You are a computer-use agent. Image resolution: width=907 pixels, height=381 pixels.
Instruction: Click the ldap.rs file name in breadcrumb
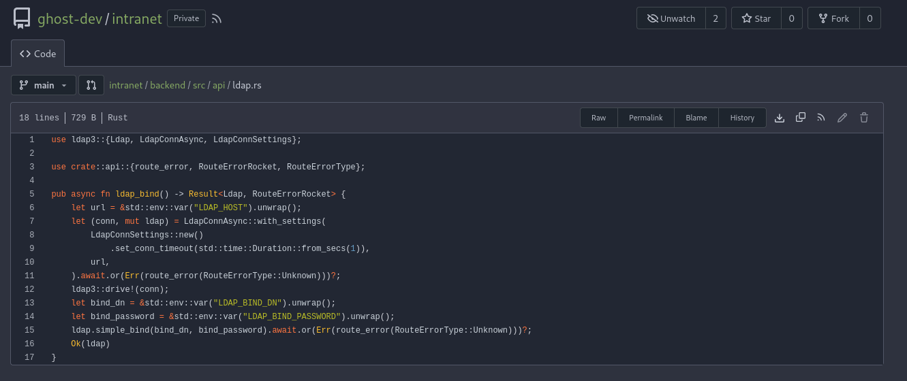(x=247, y=86)
